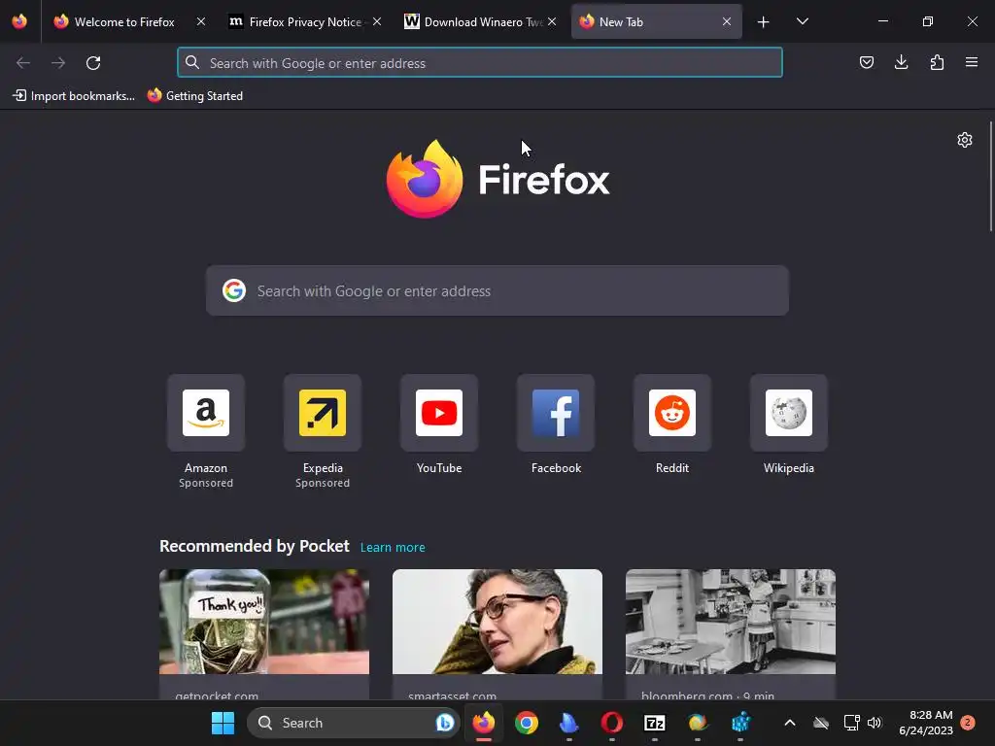This screenshot has width=995, height=746.
Task: Click Firefox icon in taskbar
Action: (x=484, y=723)
